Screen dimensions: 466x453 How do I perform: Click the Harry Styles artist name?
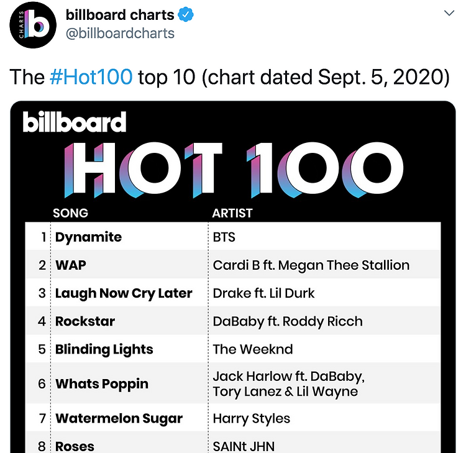[252, 419]
